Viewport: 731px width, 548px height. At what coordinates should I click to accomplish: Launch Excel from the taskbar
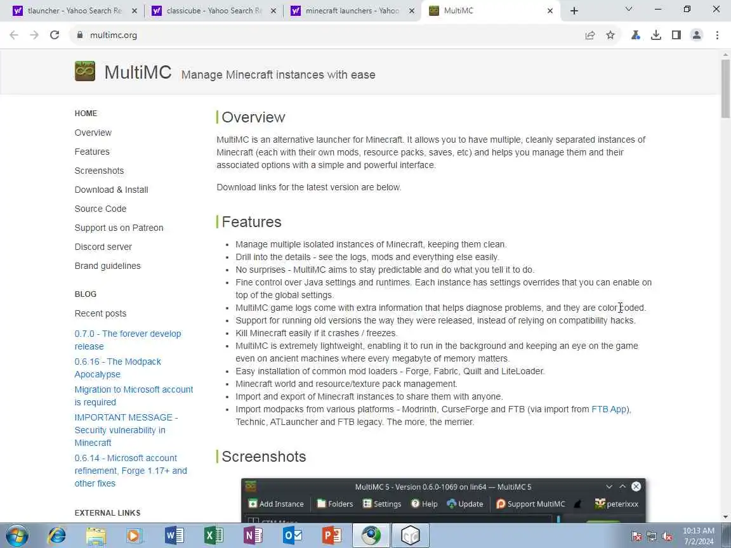(x=213, y=536)
